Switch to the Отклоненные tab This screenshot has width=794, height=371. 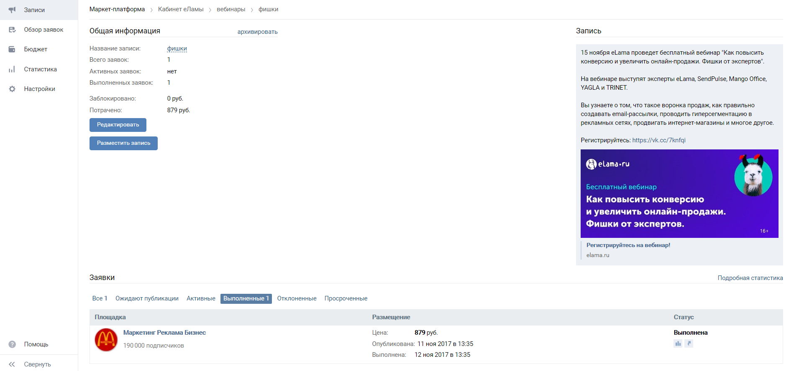coord(297,298)
